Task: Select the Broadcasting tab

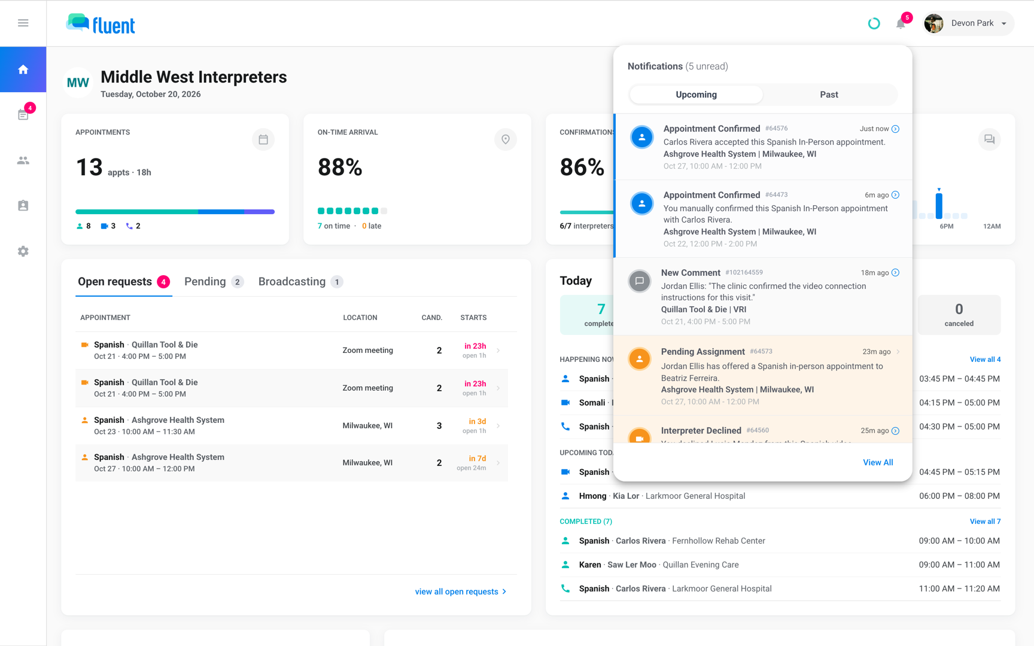Action: [300, 282]
